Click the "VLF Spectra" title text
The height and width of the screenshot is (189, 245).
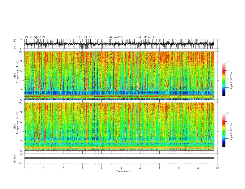(x=35, y=37)
